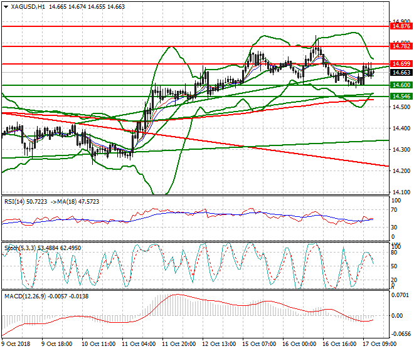This screenshot has width=414, height=351.
Task: Click the 16 Oct 16:00 time axis label
Action: point(339,344)
